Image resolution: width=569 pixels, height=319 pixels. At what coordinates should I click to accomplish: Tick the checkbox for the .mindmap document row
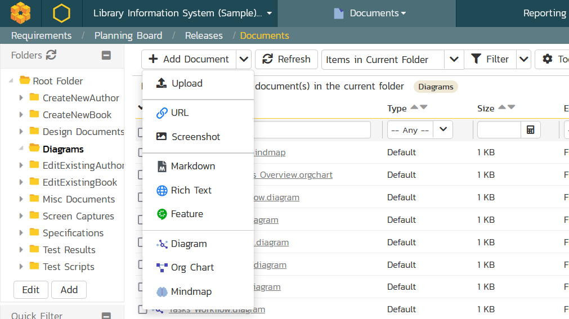click(x=139, y=152)
